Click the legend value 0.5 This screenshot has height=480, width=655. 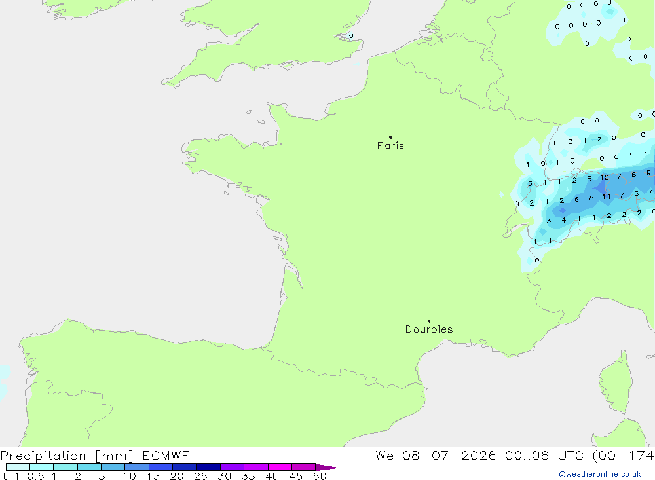(x=35, y=476)
